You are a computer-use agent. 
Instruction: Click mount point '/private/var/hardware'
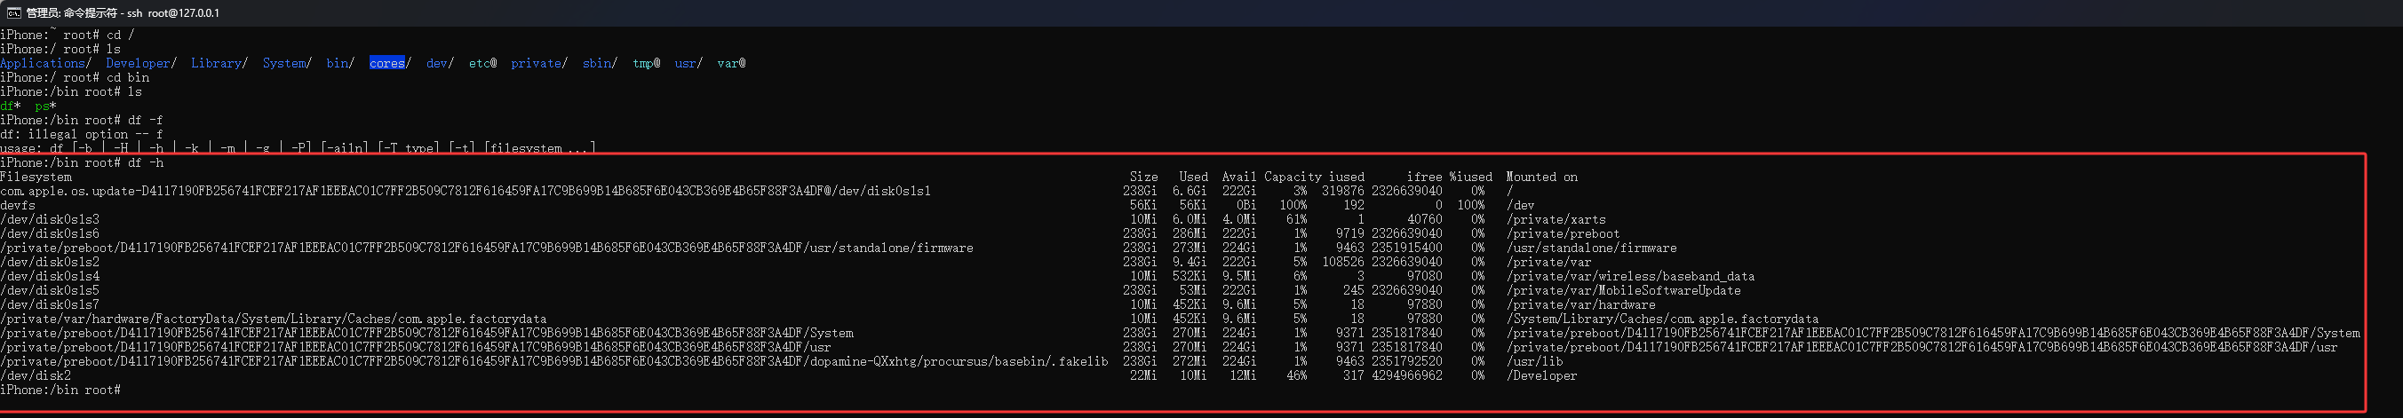(1581, 304)
